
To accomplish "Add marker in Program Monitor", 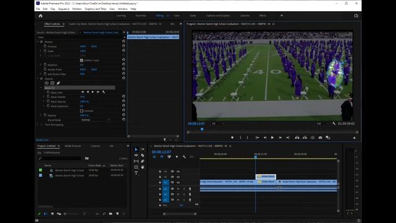I will pos(233,138).
